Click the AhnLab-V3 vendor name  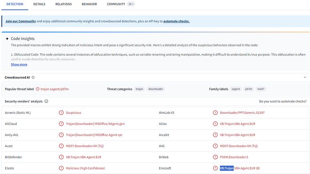click(x=167, y=113)
